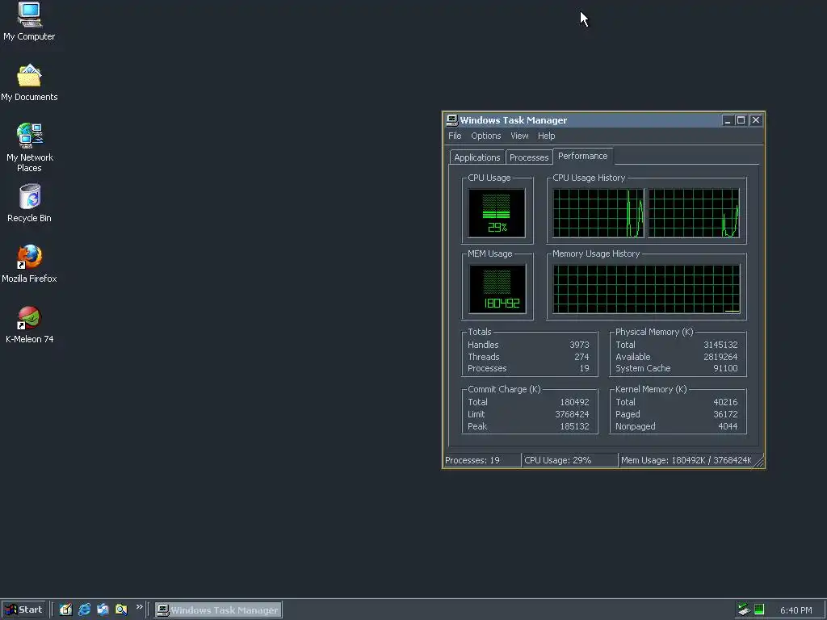Click the safely remove hardware tray icon

click(744, 610)
